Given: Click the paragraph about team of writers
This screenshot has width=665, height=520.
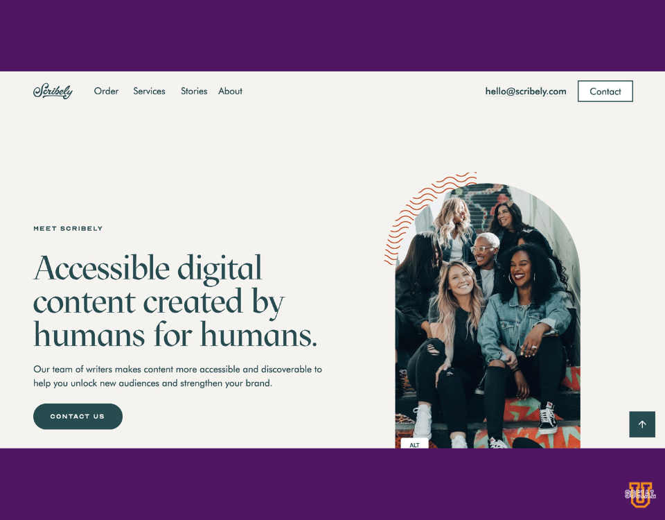Looking at the screenshot, I should [x=178, y=376].
